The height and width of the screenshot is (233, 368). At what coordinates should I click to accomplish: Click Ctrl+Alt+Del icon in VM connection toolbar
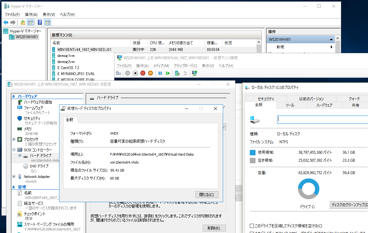(x=119, y=73)
